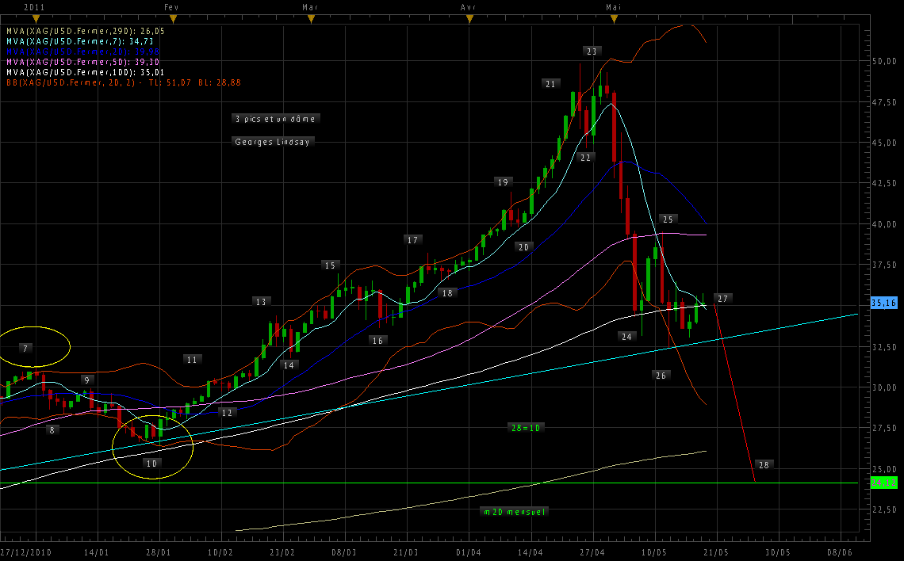The width and height of the screenshot is (904, 561).
Task: Select the blue 35,16 current price tag
Action: coord(883,303)
